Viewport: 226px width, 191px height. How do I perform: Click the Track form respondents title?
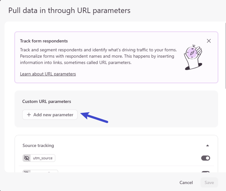pos(44,41)
